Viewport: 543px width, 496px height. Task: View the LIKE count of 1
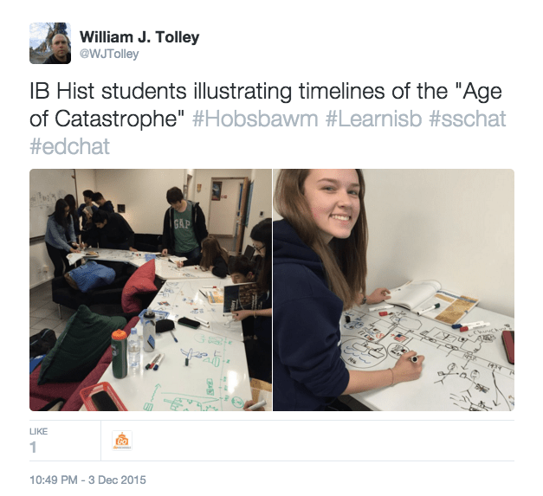[33, 448]
